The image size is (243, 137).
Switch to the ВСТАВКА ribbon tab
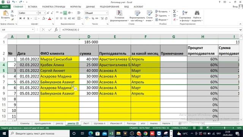pyautogui.click(x=33, y=7)
